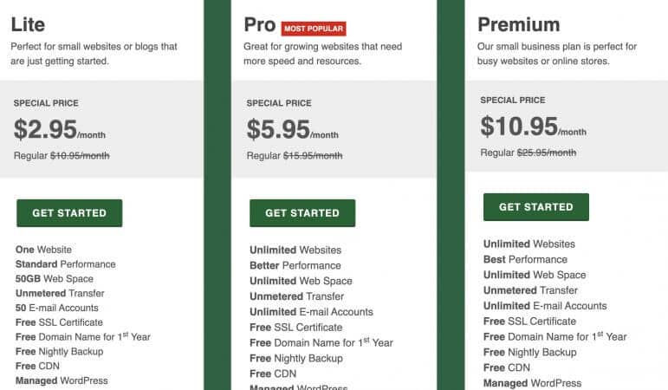Click the $5.95 special price
The height and width of the screenshot is (390, 668).
point(278,129)
